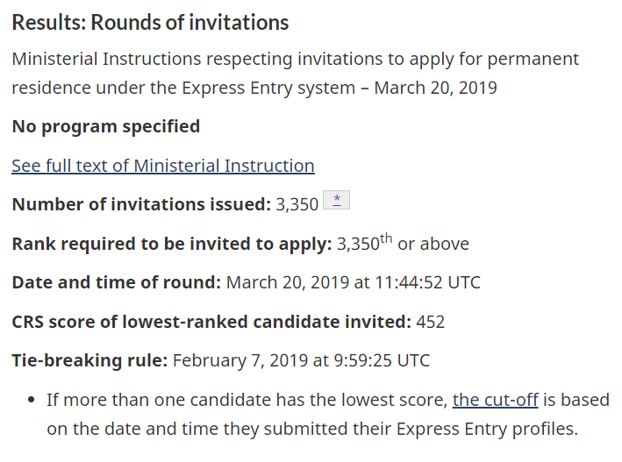Click the "Results: Rounds of invitations" heading

click(150, 22)
